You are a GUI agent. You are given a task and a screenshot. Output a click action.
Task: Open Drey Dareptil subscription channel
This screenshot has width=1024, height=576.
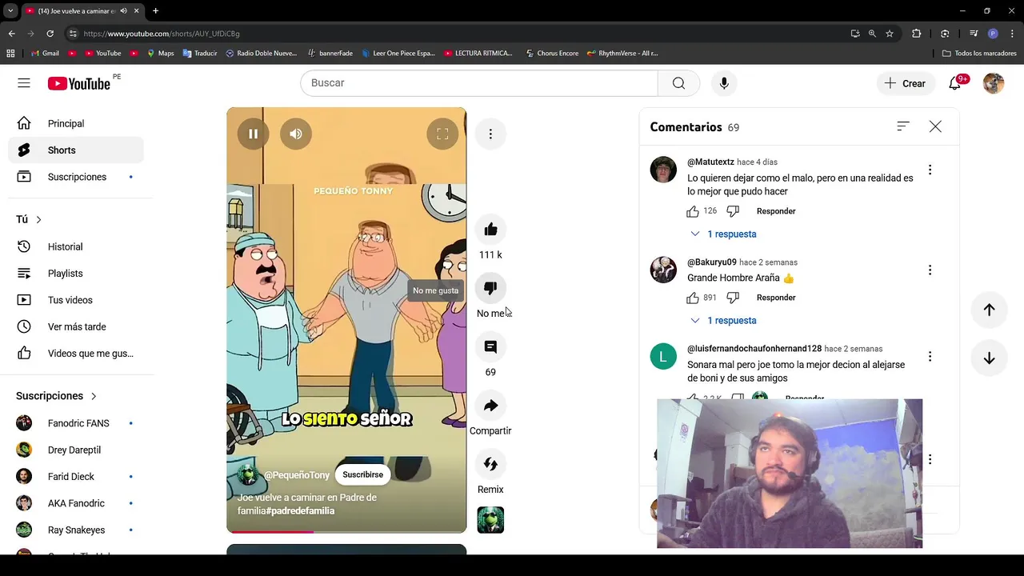(x=76, y=450)
